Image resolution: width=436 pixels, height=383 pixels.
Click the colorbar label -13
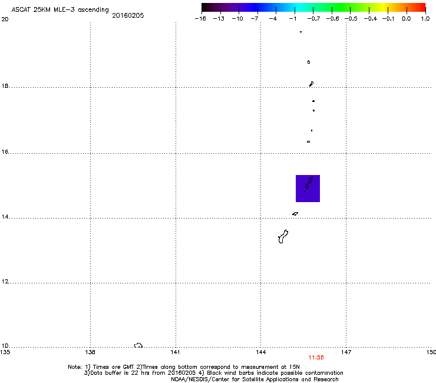click(219, 19)
